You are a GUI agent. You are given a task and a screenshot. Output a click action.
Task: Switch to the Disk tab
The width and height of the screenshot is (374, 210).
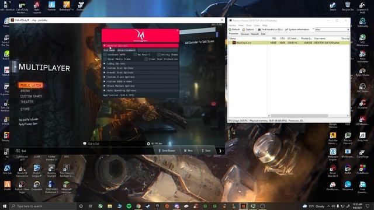coord(263,34)
